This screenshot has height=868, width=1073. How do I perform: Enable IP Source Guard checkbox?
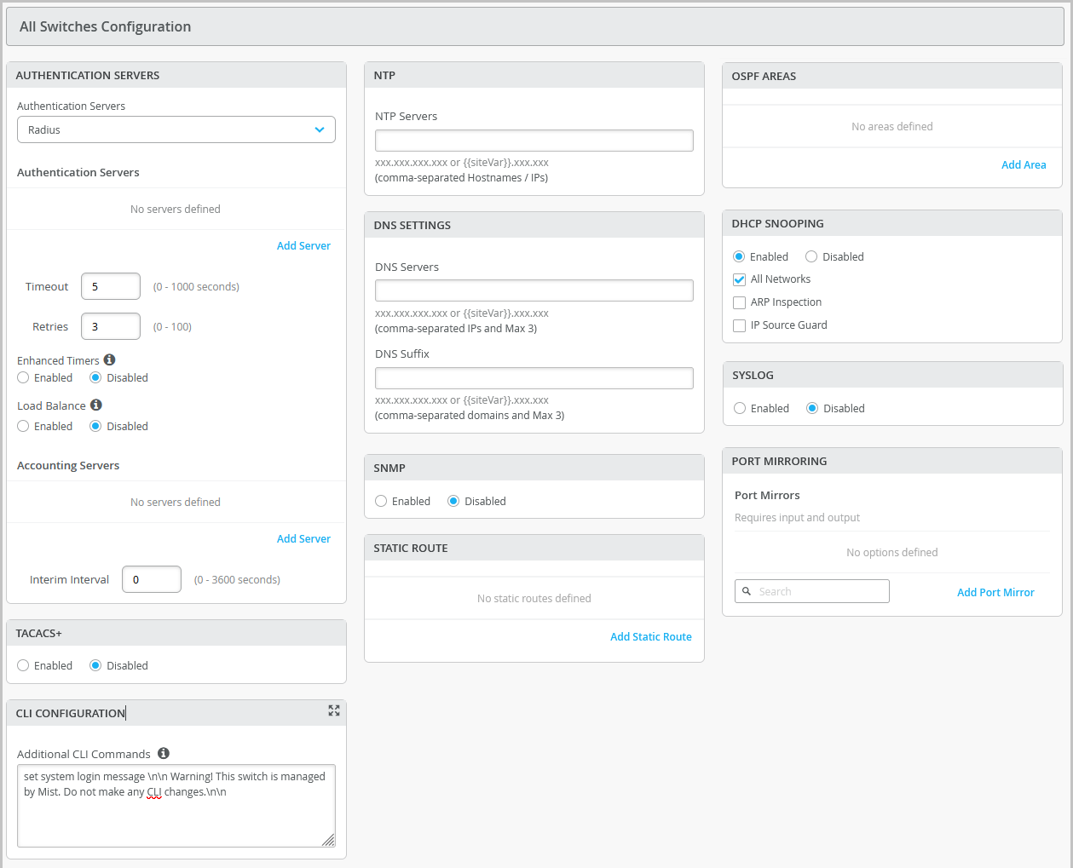[740, 325]
